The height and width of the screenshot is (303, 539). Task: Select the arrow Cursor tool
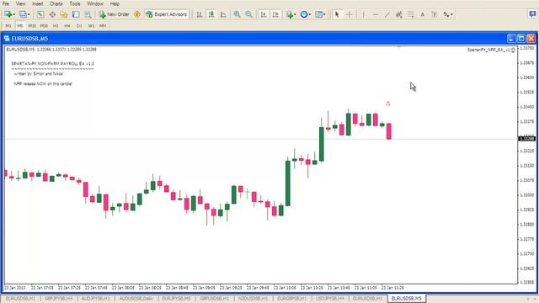[337, 14]
